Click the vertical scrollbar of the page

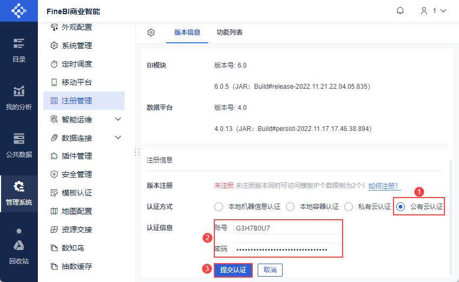click(450, 217)
